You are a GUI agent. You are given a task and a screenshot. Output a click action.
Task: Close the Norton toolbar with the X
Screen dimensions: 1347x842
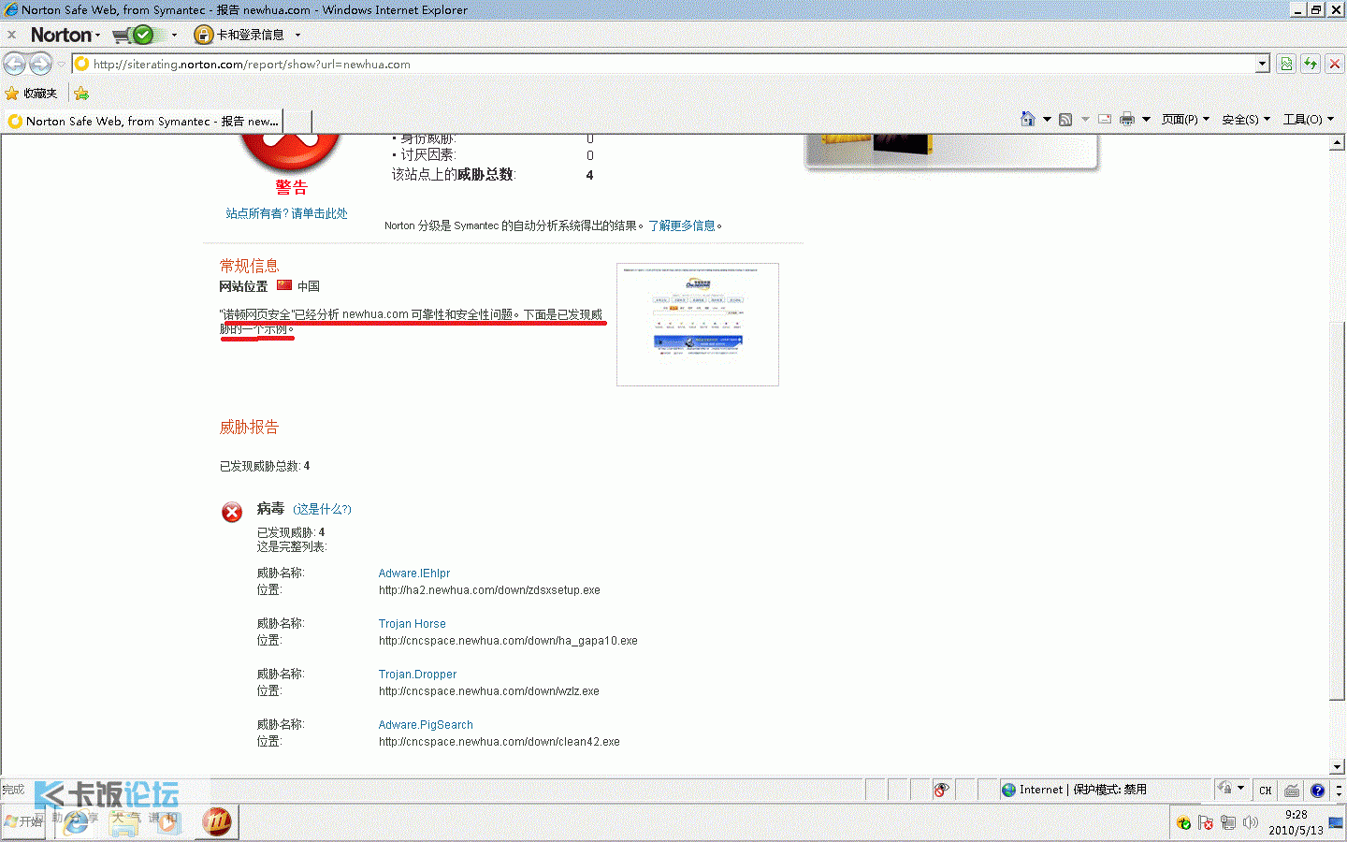click(11, 35)
